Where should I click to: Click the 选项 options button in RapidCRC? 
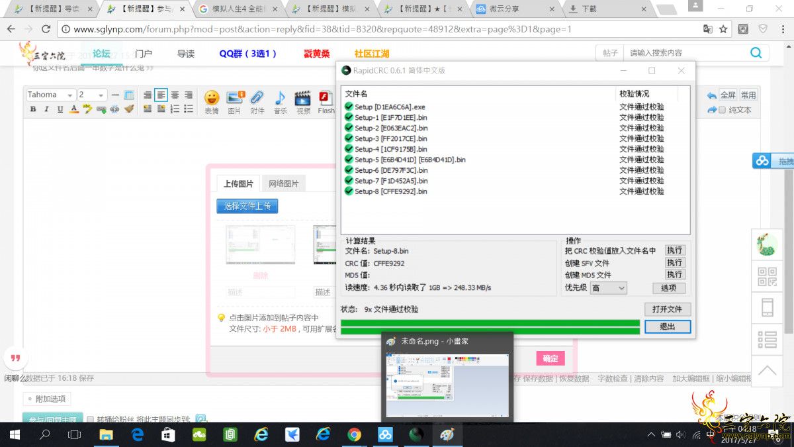669,288
